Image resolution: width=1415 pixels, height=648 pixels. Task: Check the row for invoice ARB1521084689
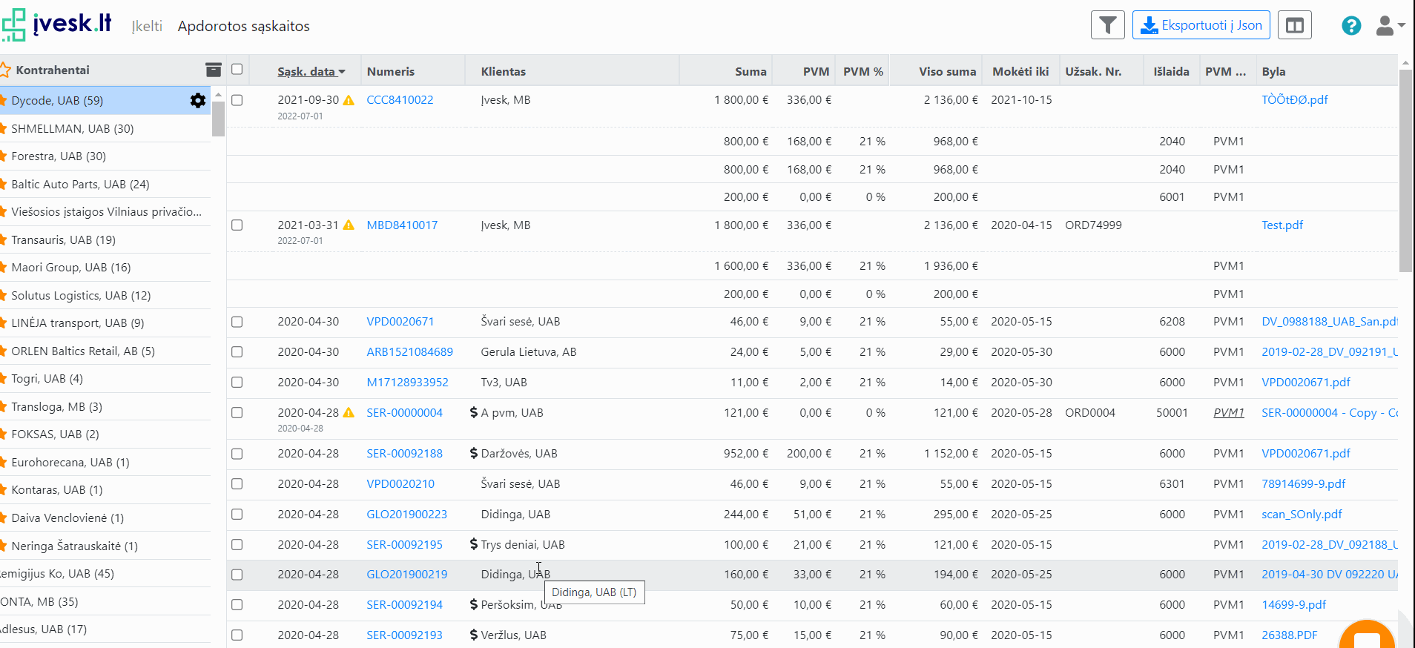coord(237,352)
